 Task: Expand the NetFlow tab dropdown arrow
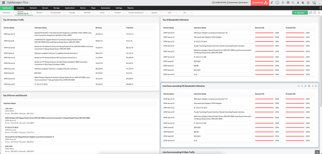point(94,13)
